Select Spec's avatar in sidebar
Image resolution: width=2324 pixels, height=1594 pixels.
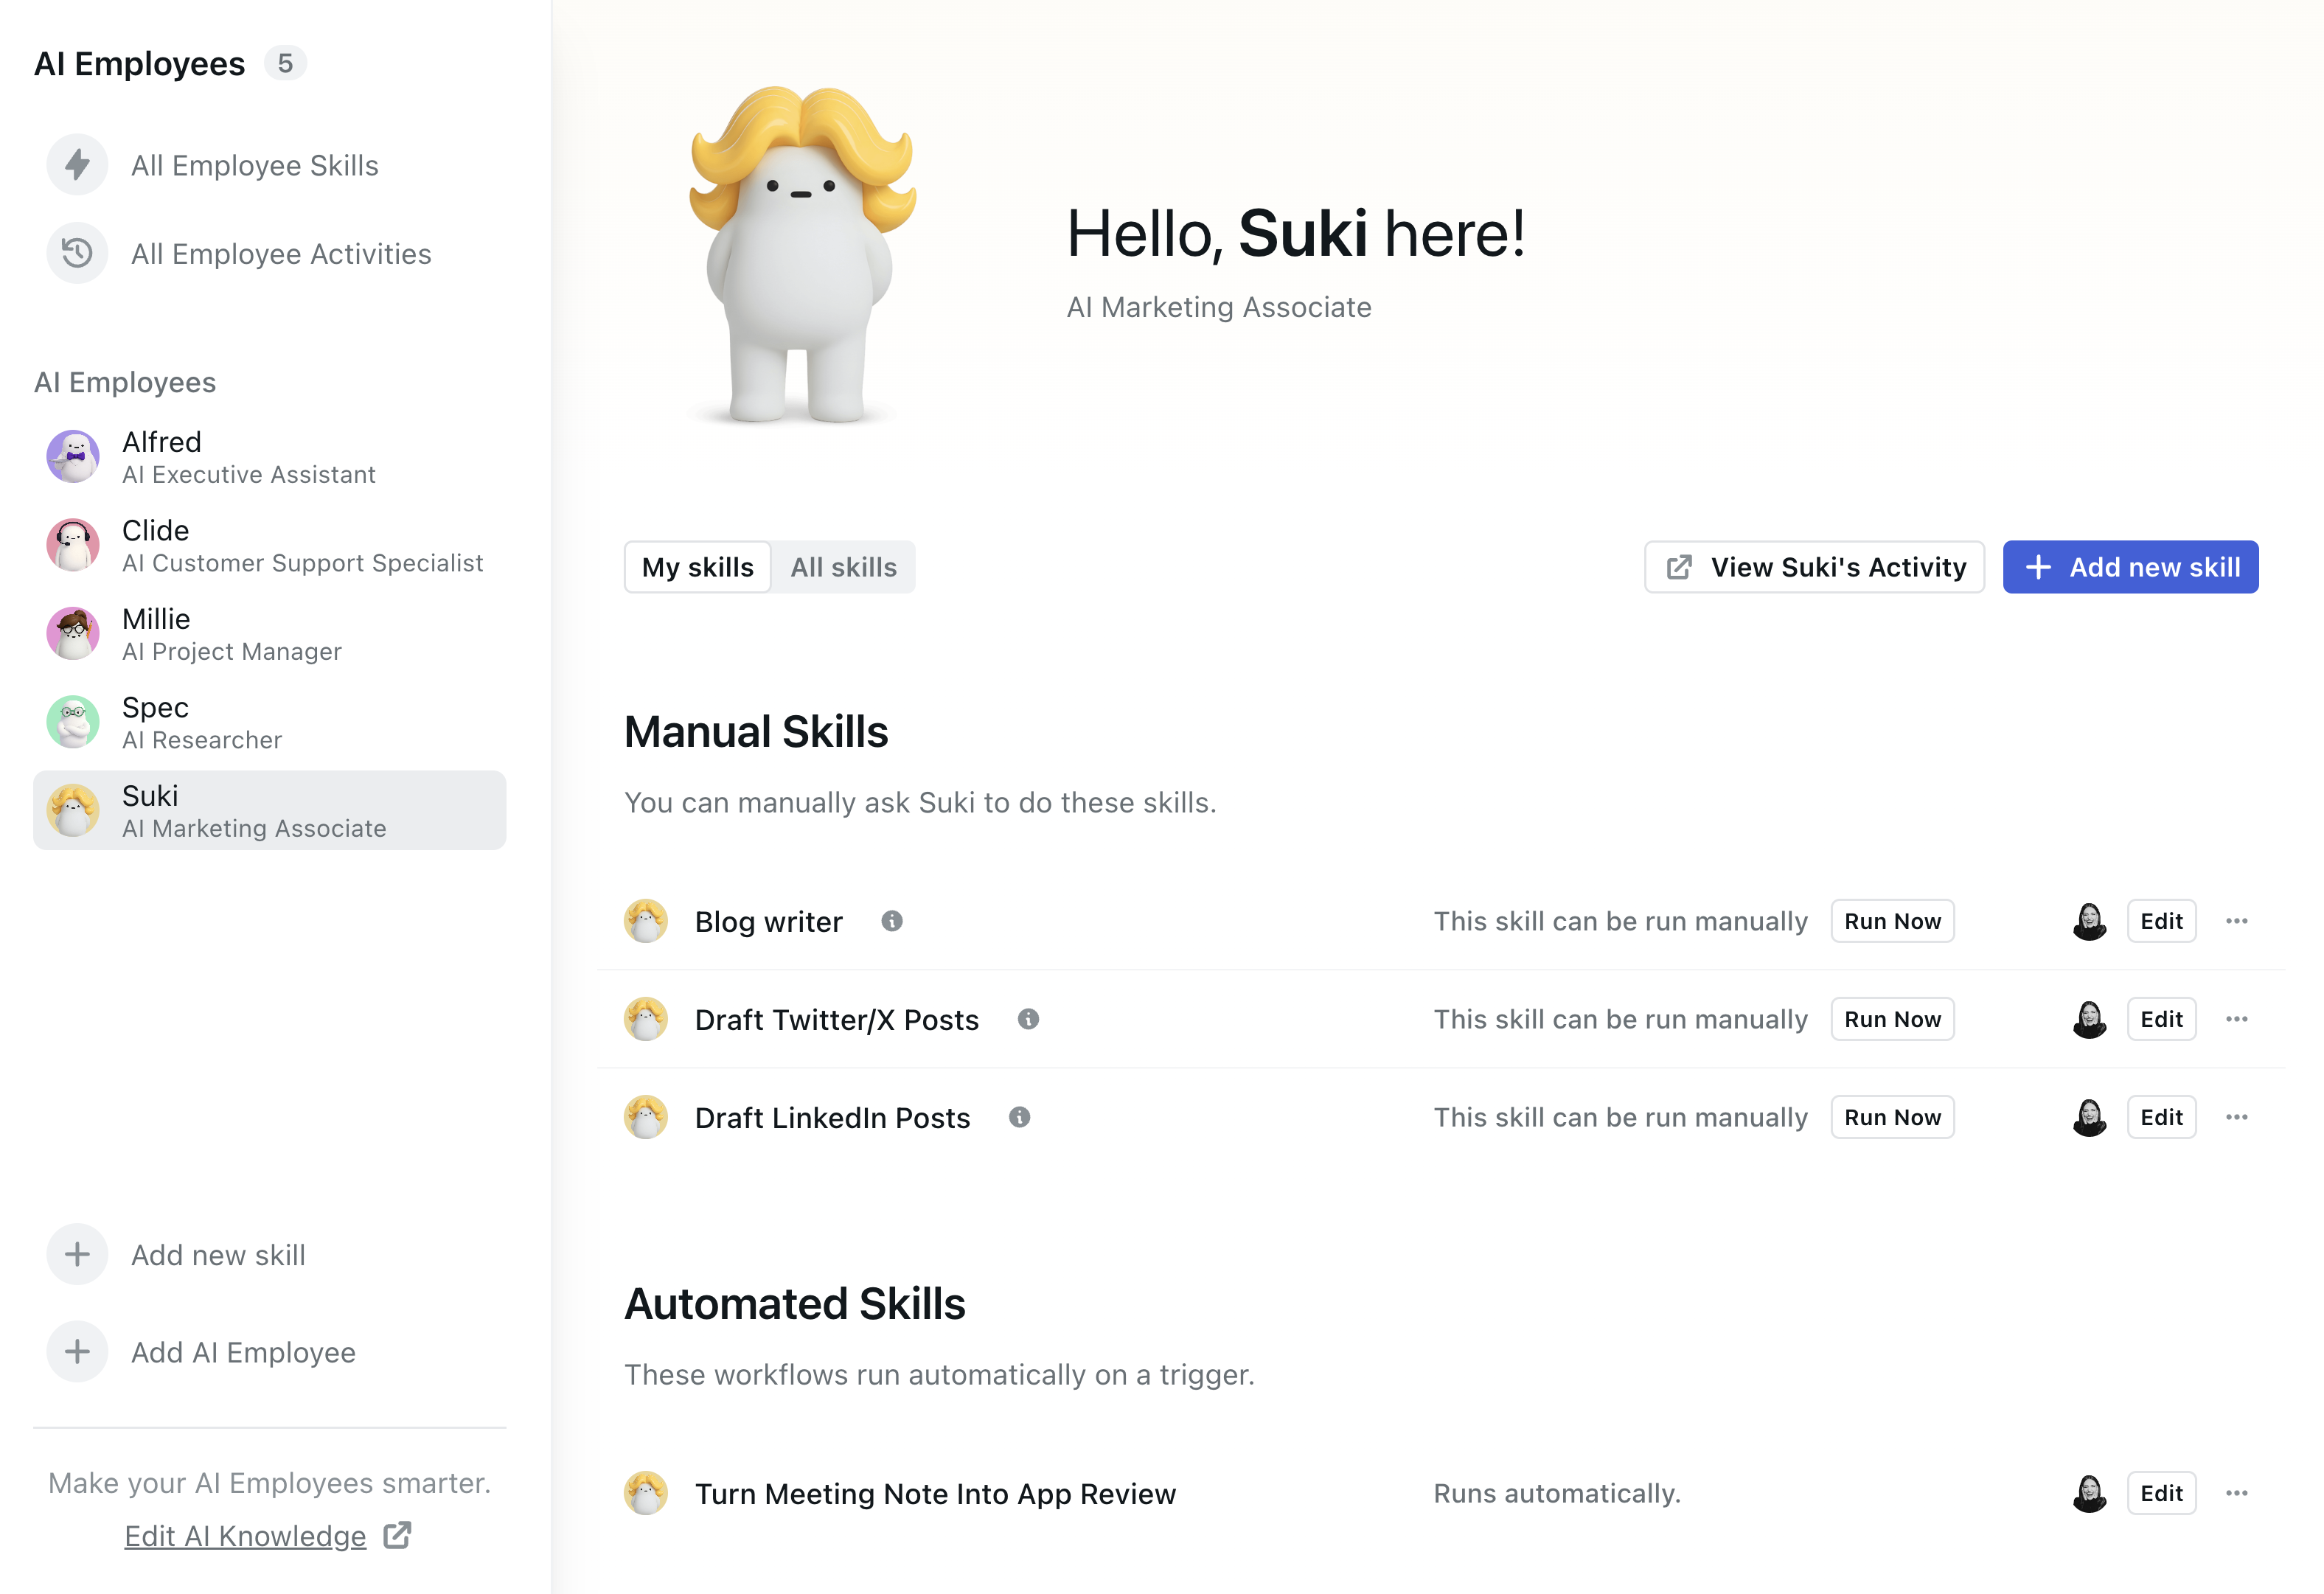point(73,722)
